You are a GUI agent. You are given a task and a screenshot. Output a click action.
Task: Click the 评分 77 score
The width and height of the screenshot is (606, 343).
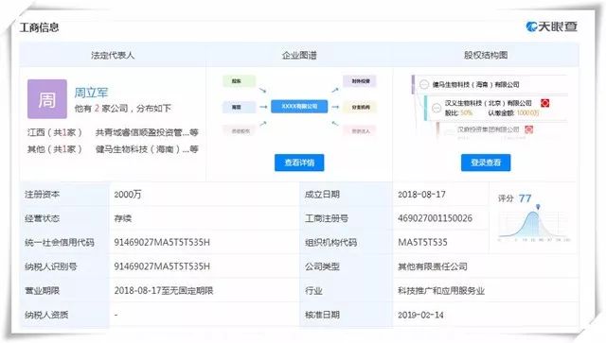525,198
